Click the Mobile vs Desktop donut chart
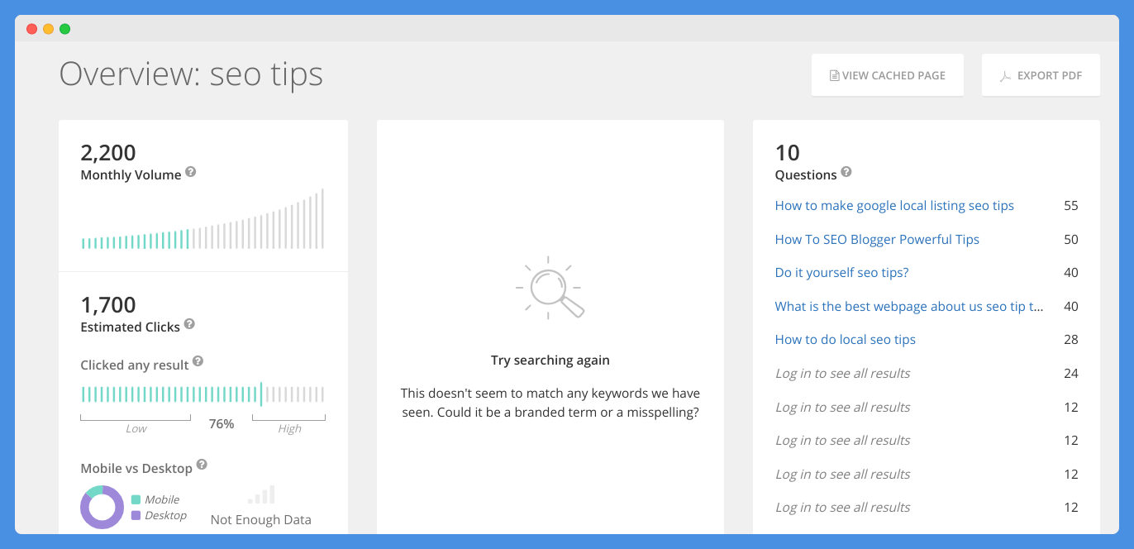 [102, 507]
